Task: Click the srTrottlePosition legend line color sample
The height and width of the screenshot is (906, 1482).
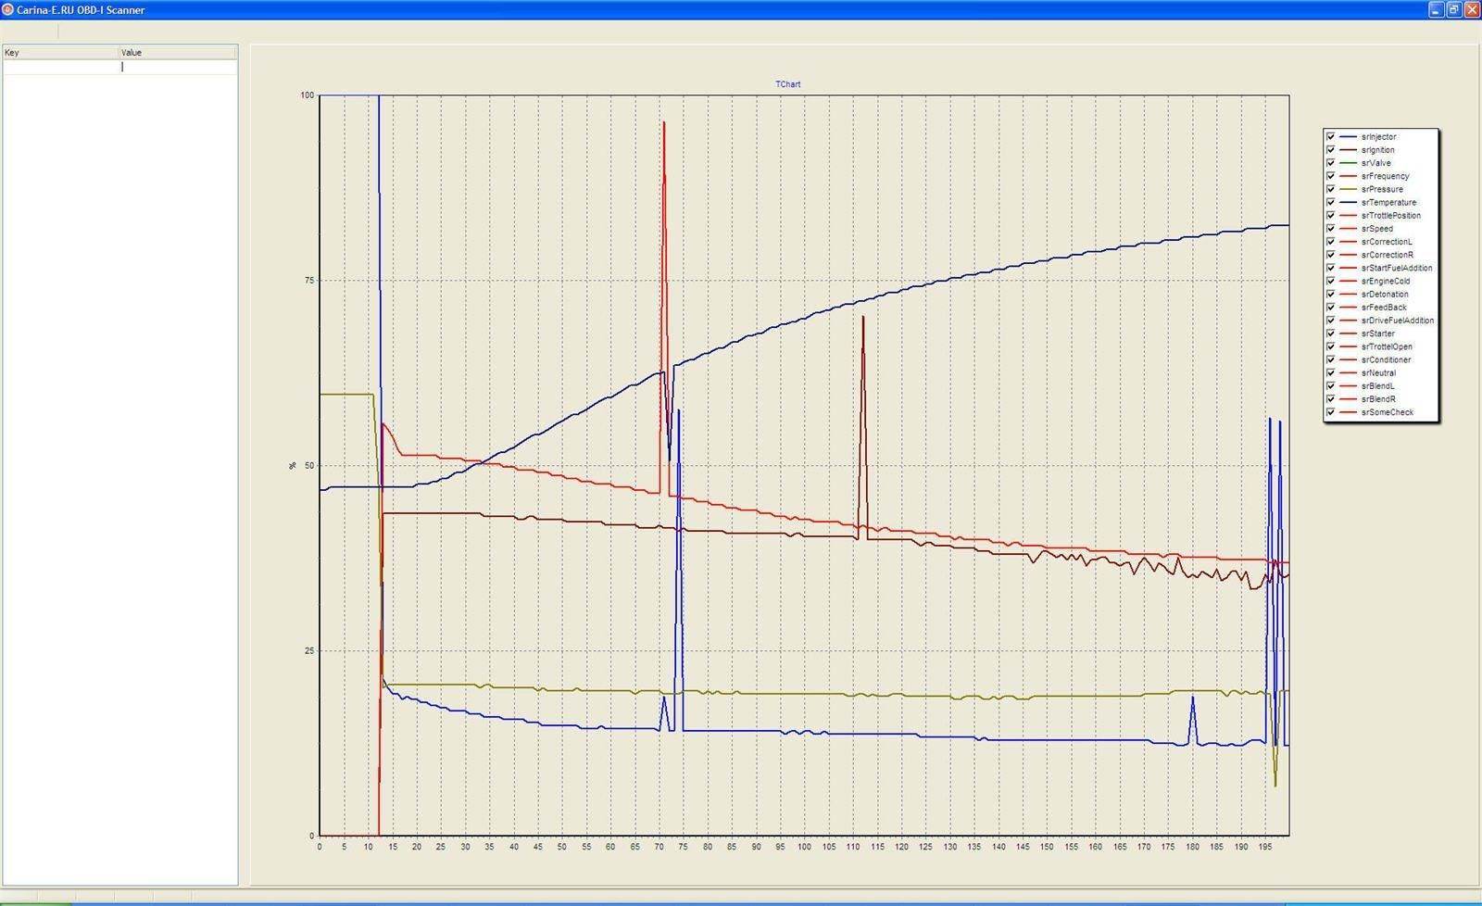Action: 1348,216
